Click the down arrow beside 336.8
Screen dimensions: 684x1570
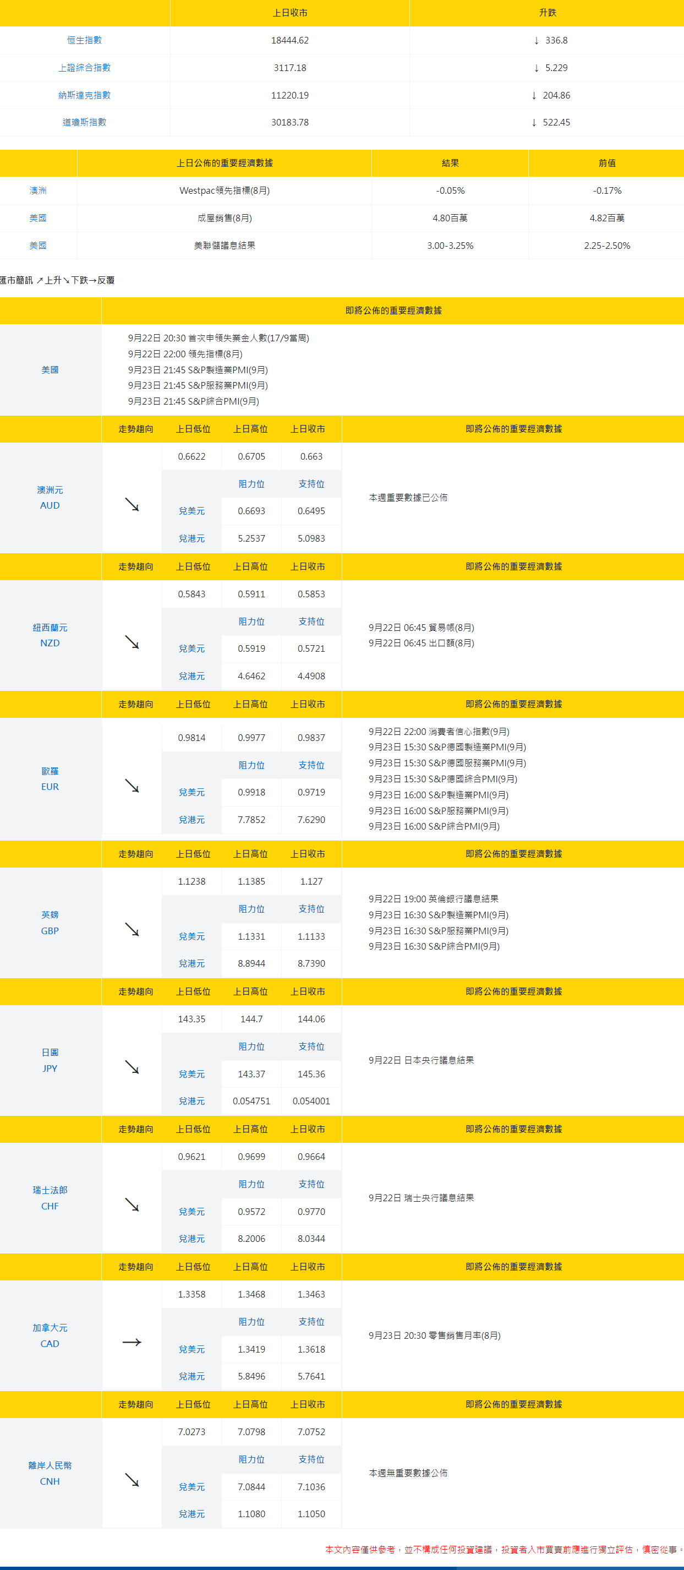pyautogui.click(x=536, y=40)
